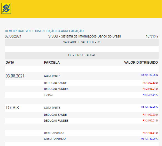Click the DATA column header

tap(10, 62)
